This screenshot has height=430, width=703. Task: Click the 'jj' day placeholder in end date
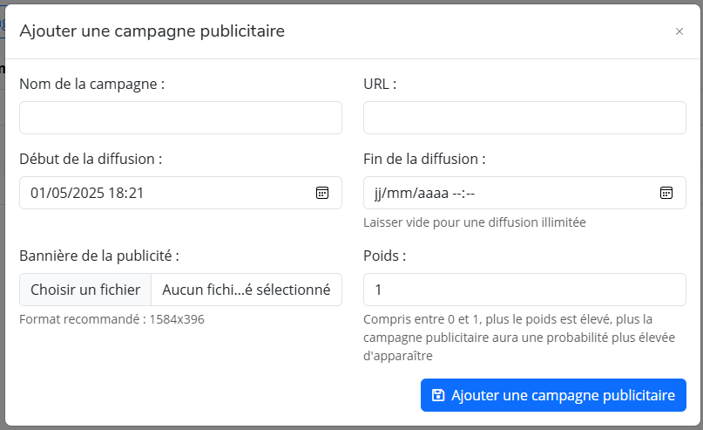coord(379,194)
